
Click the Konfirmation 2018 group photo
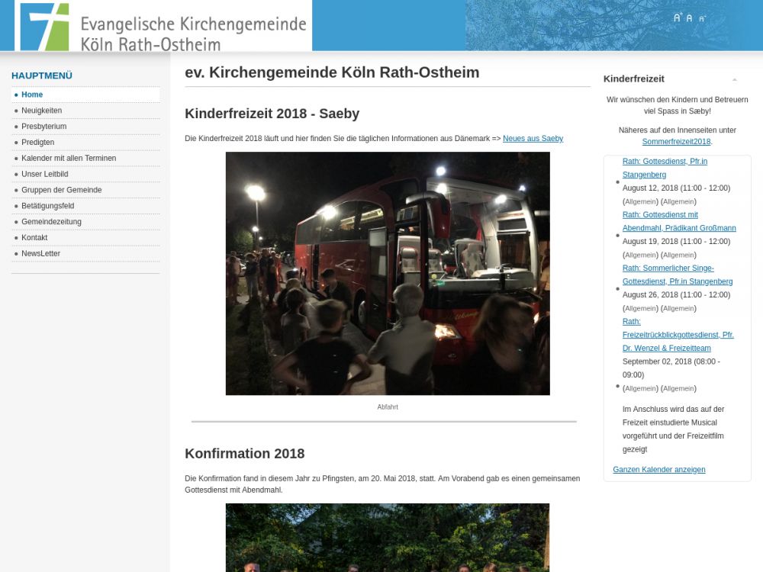[x=388, y=538]
